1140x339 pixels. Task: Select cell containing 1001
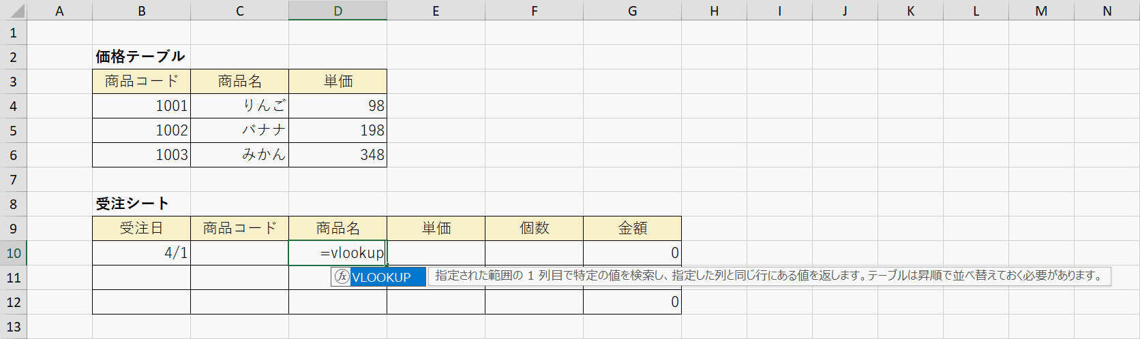(141, 106)
